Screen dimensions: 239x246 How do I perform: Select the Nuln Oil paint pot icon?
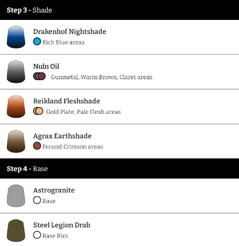(16, 72)
